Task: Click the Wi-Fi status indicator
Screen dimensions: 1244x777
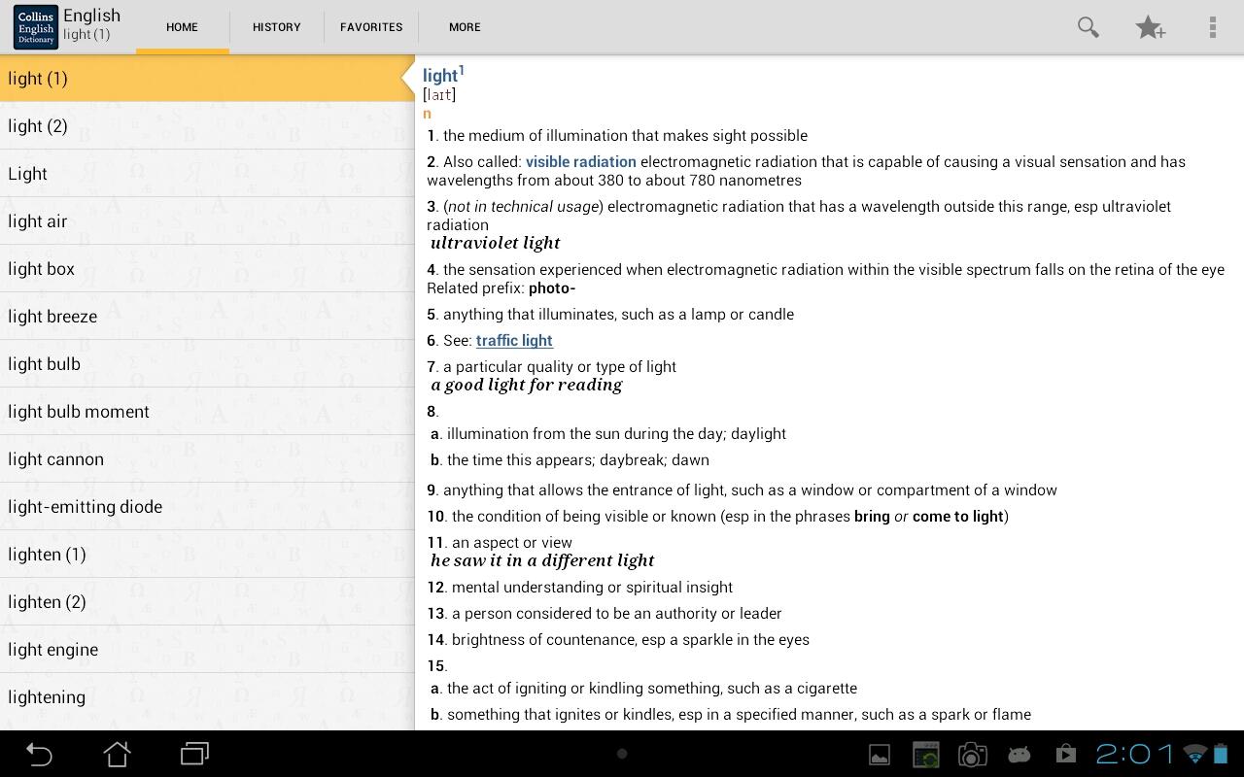Action: (1193, 754)
